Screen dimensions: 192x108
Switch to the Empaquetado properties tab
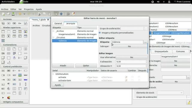(161, 51)
